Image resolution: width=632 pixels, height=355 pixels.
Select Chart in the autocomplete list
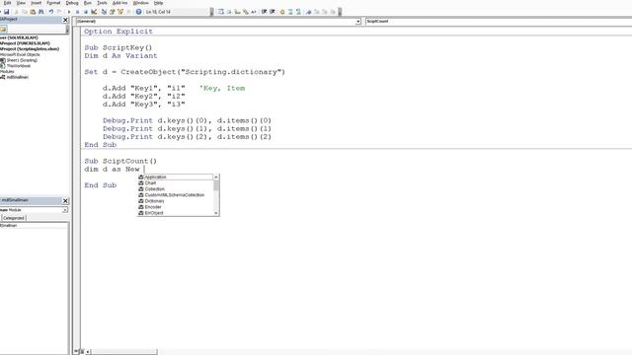[x=176, y=183]
